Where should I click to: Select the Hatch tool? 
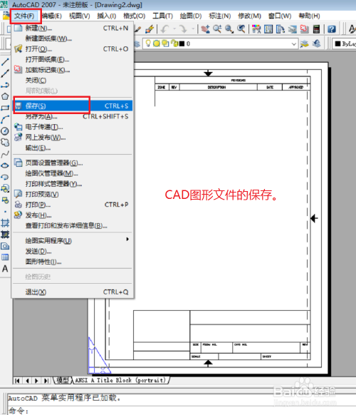(x=5, y=223)
